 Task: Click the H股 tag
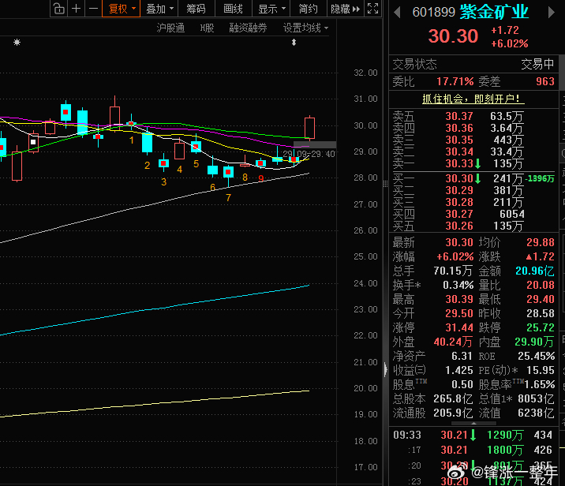click(207, 28)
